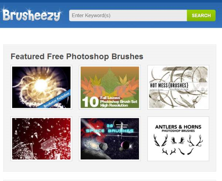Open the 38 Space Brushes thumbnail
This screenshot has width=222, height=181.
tap(110, 139)
